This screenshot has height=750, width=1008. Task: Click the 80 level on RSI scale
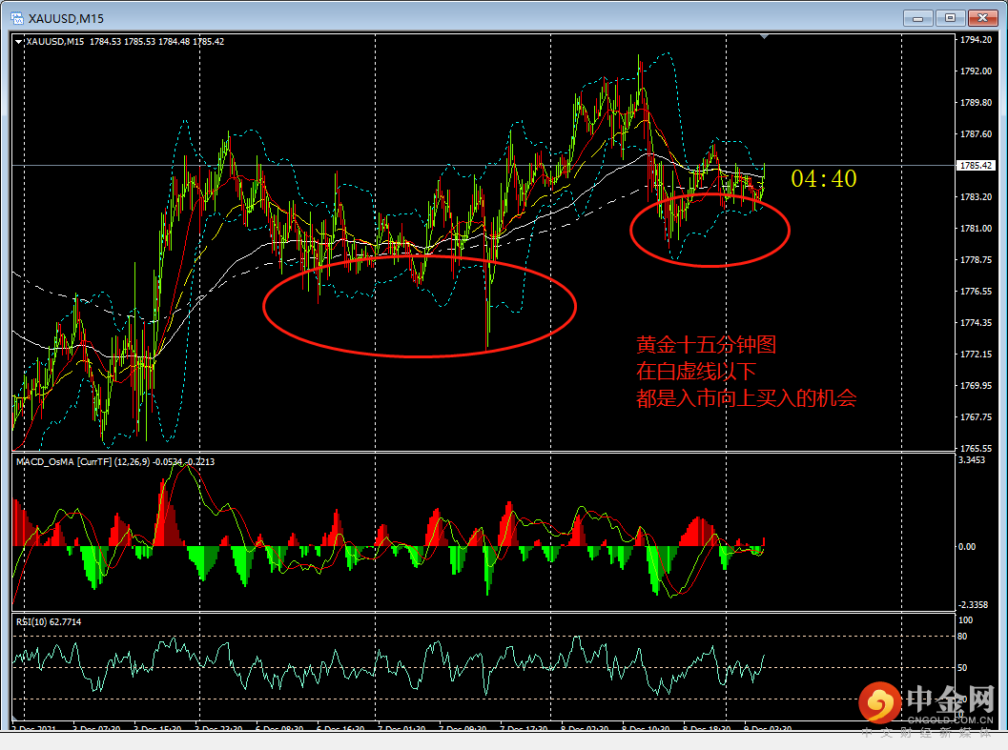click(962, 637)
